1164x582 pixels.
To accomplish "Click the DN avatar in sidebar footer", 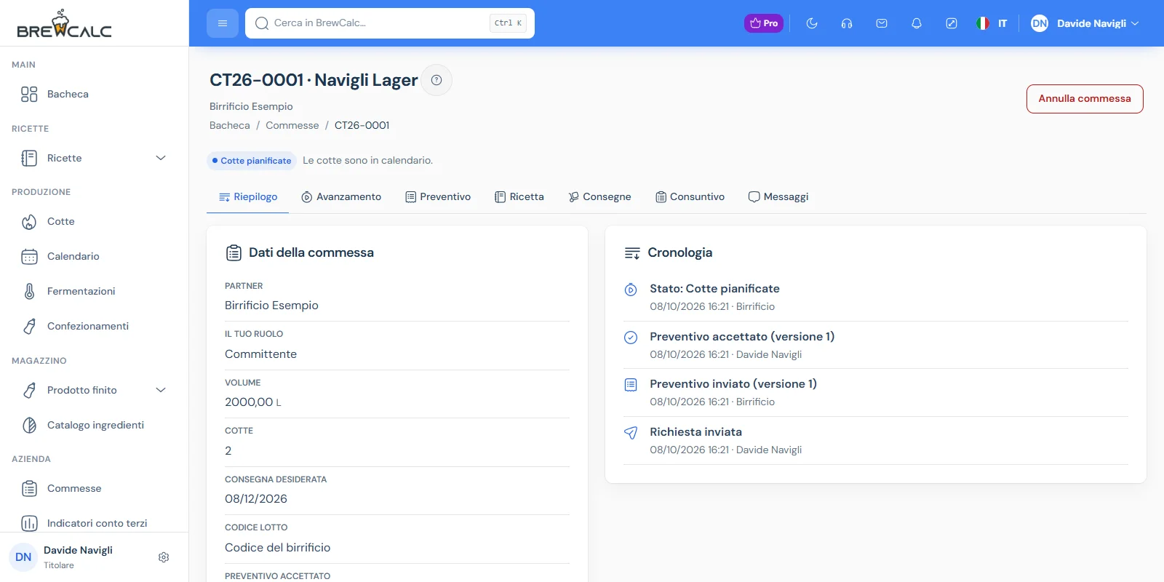I will (23, 557).
